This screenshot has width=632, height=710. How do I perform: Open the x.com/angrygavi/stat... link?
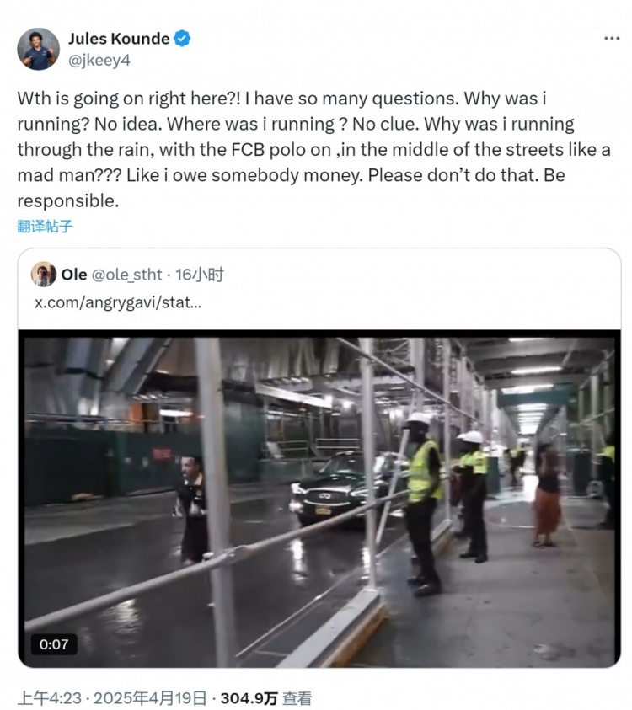point(117,302)
